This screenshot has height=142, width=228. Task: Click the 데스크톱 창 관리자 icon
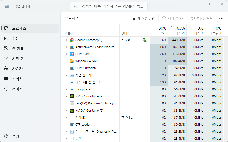[72, 82]
